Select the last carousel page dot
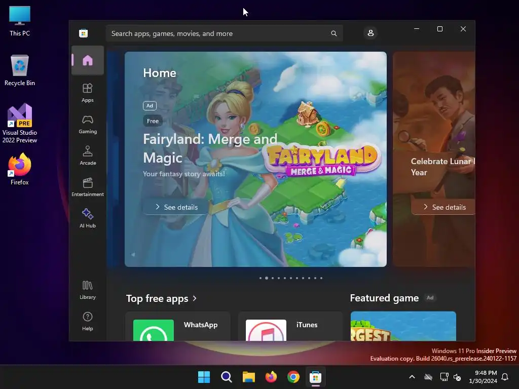Image resolution: width=519 pixels, height=389 pixels. coord(321,278)
